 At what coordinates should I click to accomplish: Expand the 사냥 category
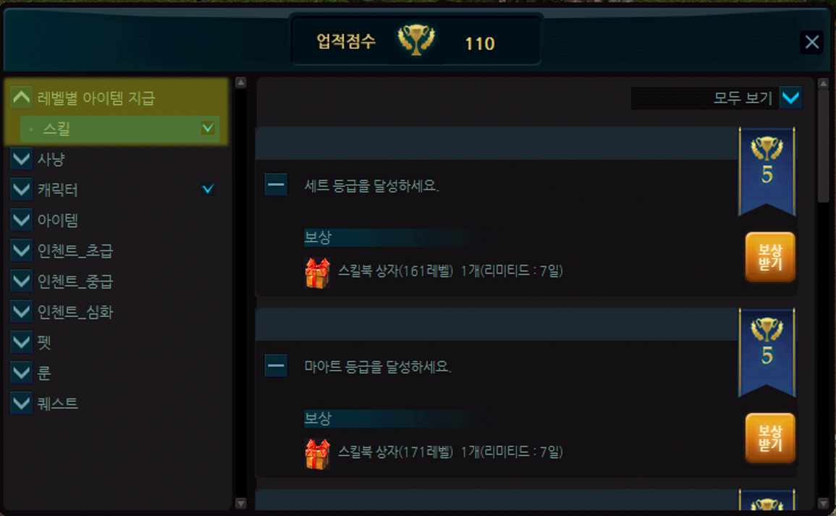[21, 158]
